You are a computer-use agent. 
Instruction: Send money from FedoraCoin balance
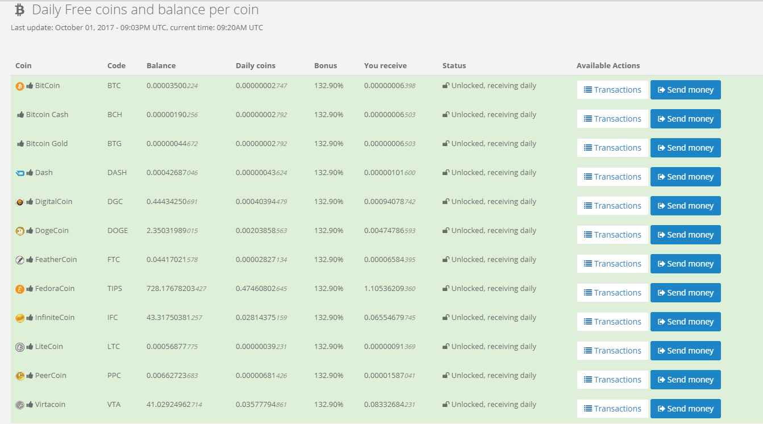(x=686, y=293)
